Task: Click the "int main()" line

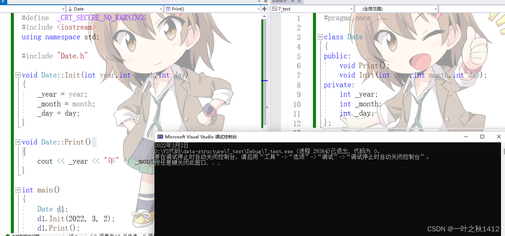Action: 41,190
